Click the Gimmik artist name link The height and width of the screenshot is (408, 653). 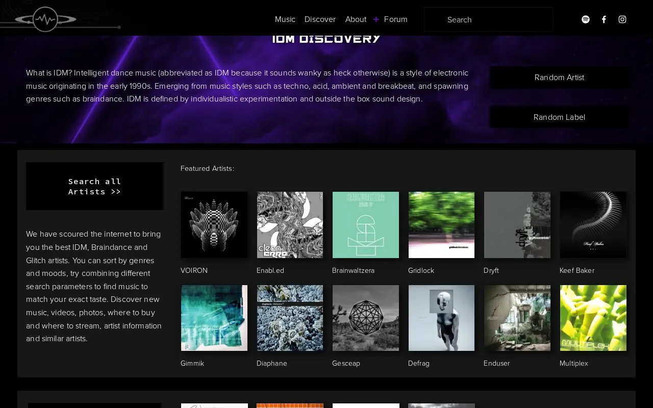click(192, 363)
